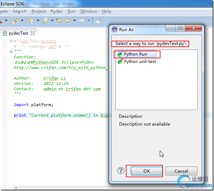Click the Python unit-test snake icon
The image size is (214, 191).
[120, 62]
